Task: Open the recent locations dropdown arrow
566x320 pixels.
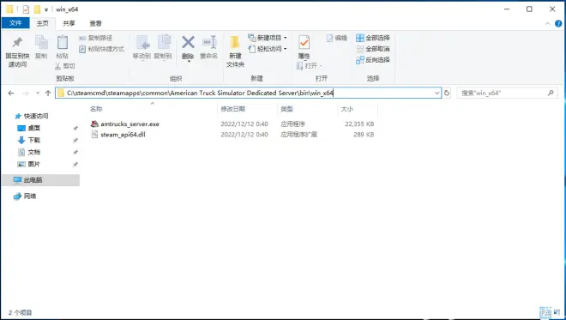Action: pos(38,94)
